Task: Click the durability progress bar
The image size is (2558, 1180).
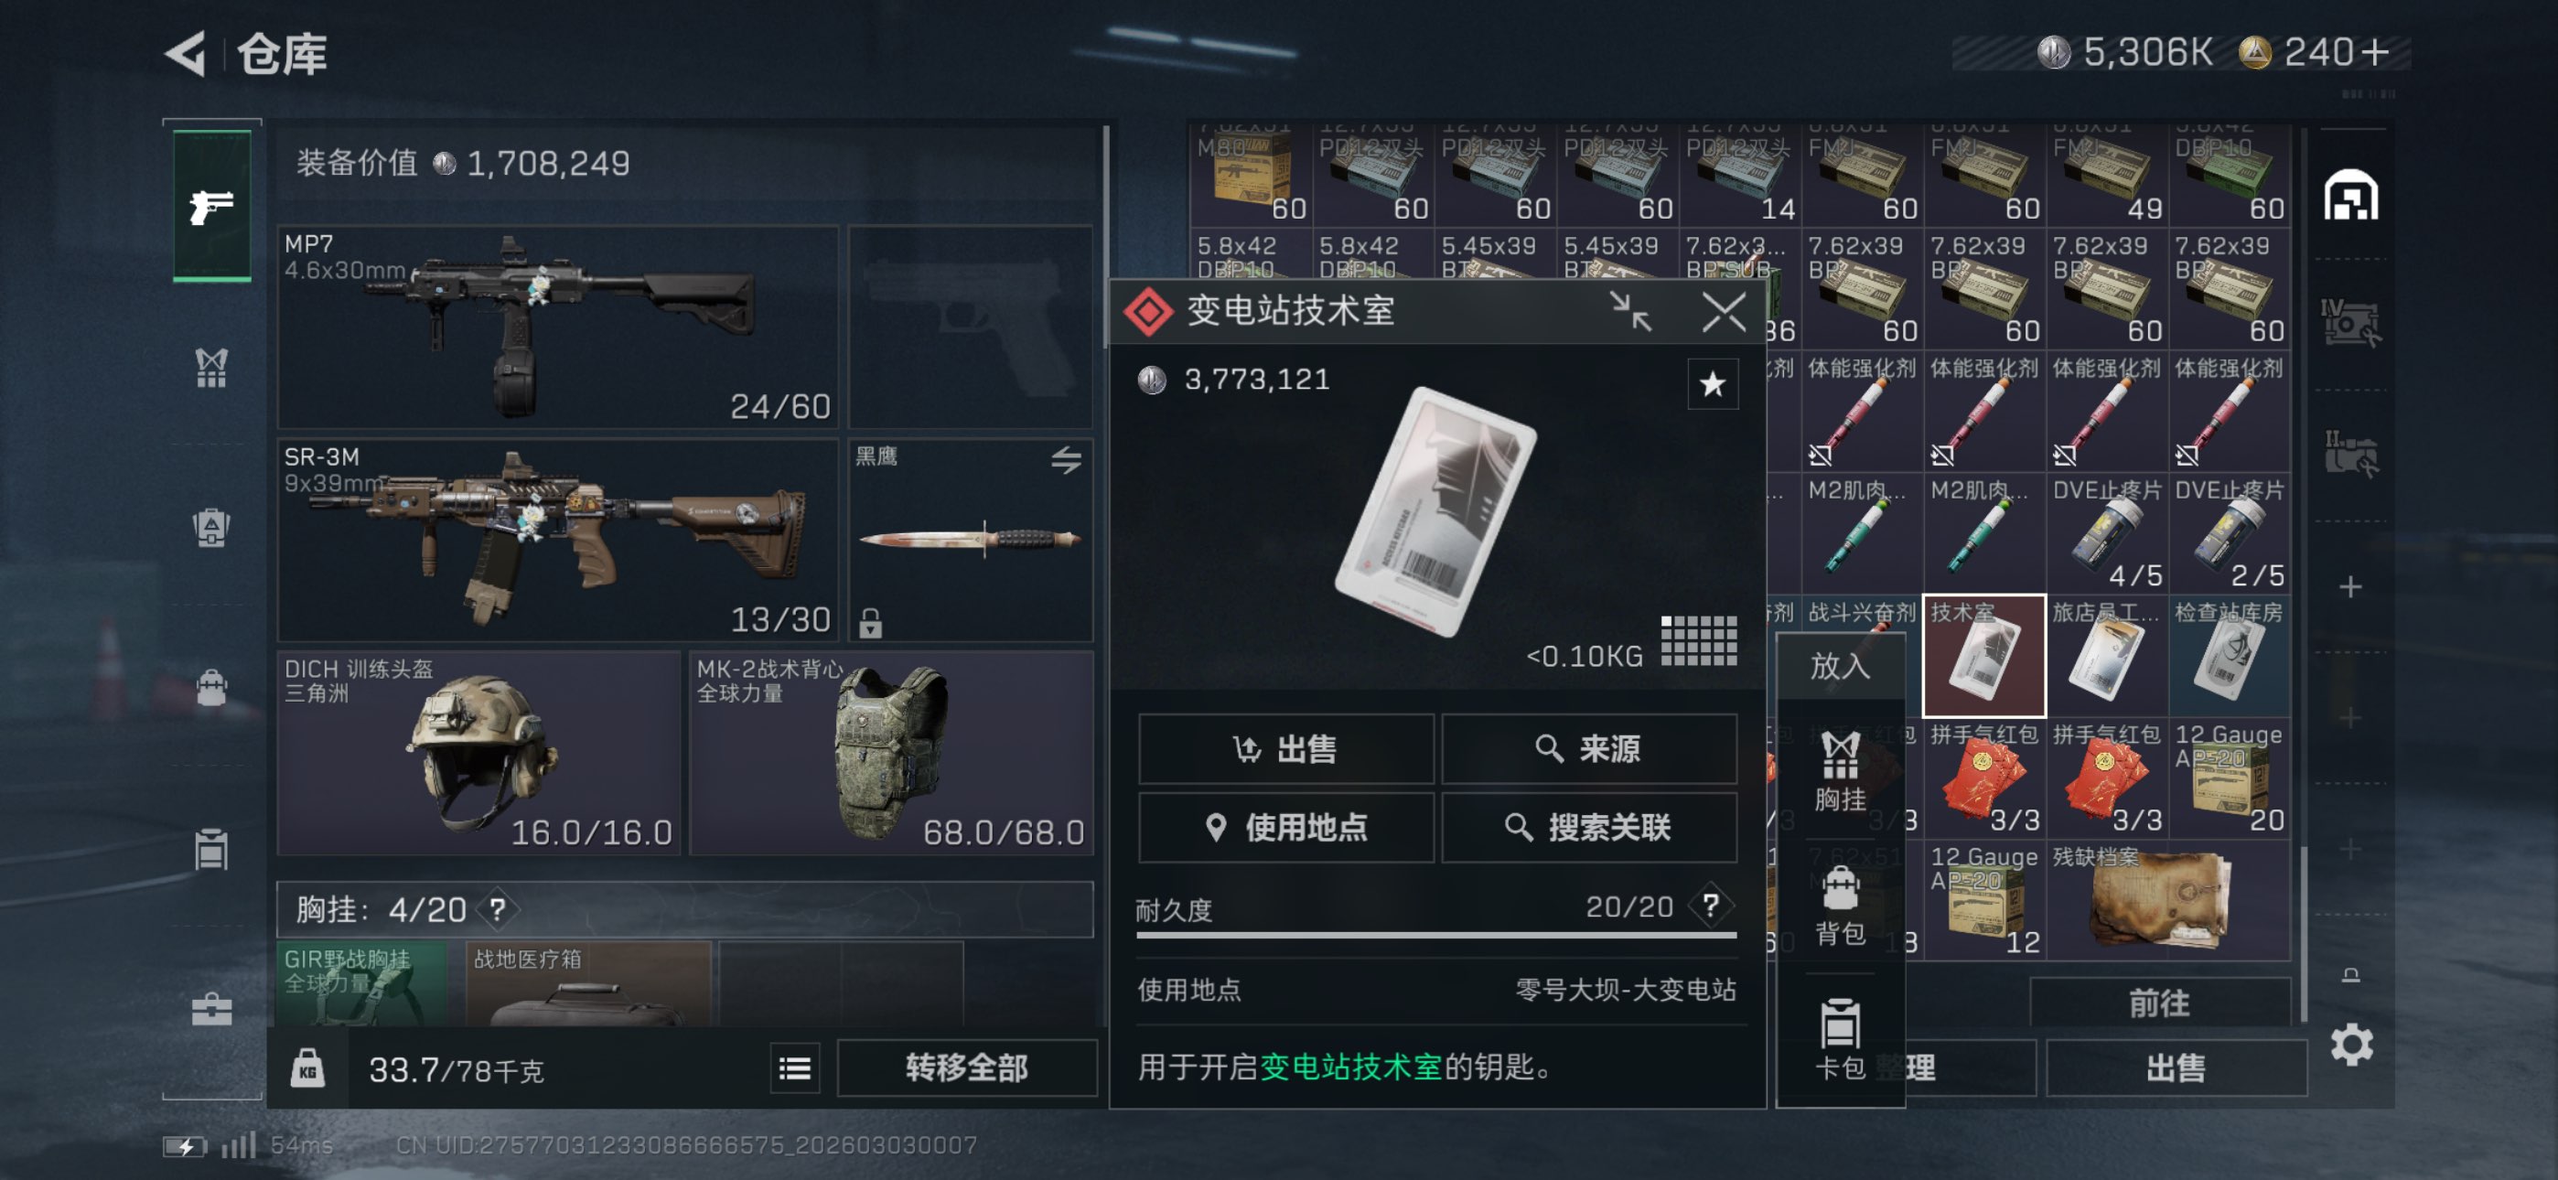Action: tap(1435, 935)
